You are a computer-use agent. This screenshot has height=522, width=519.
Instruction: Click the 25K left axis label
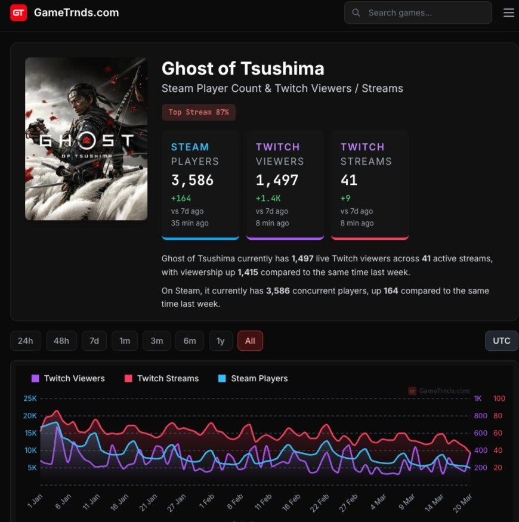pos(30,399)
